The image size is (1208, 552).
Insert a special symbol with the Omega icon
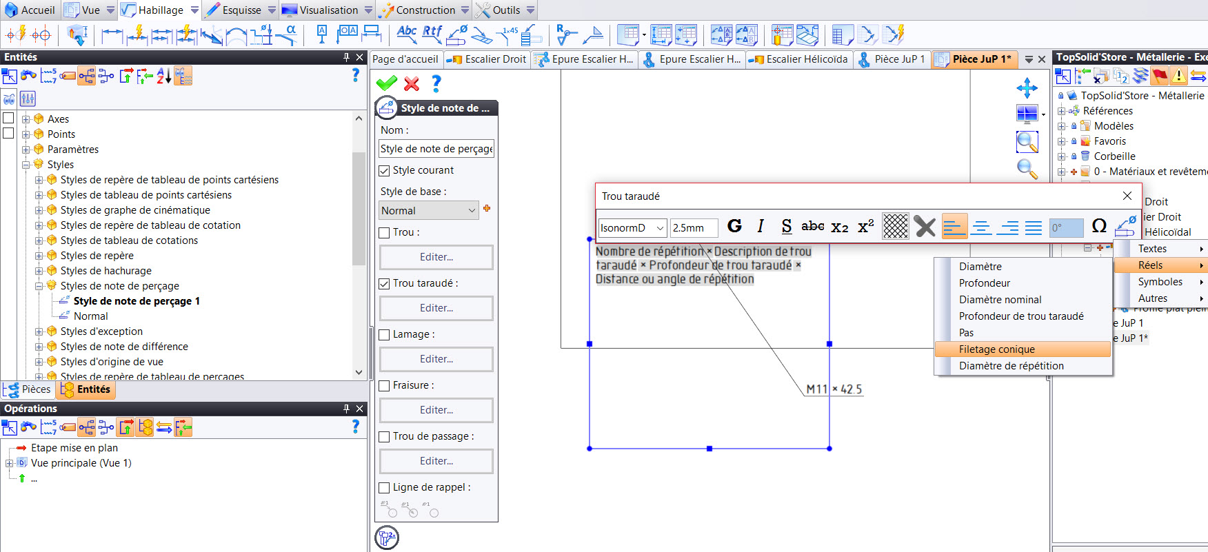(x=1099, y=226)
